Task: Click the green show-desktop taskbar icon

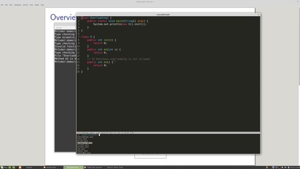Action: (10, 167)
